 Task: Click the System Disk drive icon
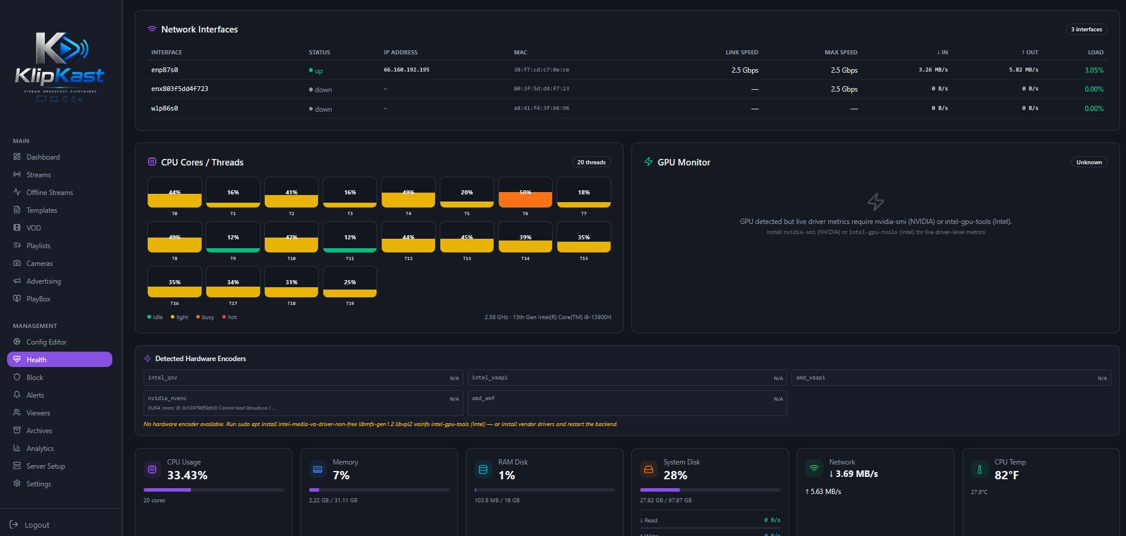click(x=648, y=469)
